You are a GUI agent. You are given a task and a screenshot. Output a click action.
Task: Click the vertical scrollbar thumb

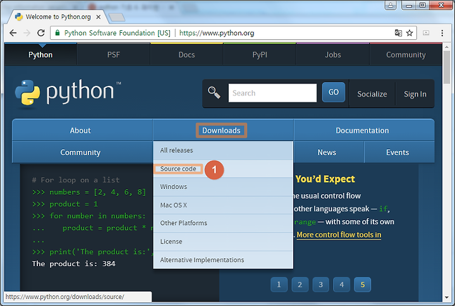(447, 68)
